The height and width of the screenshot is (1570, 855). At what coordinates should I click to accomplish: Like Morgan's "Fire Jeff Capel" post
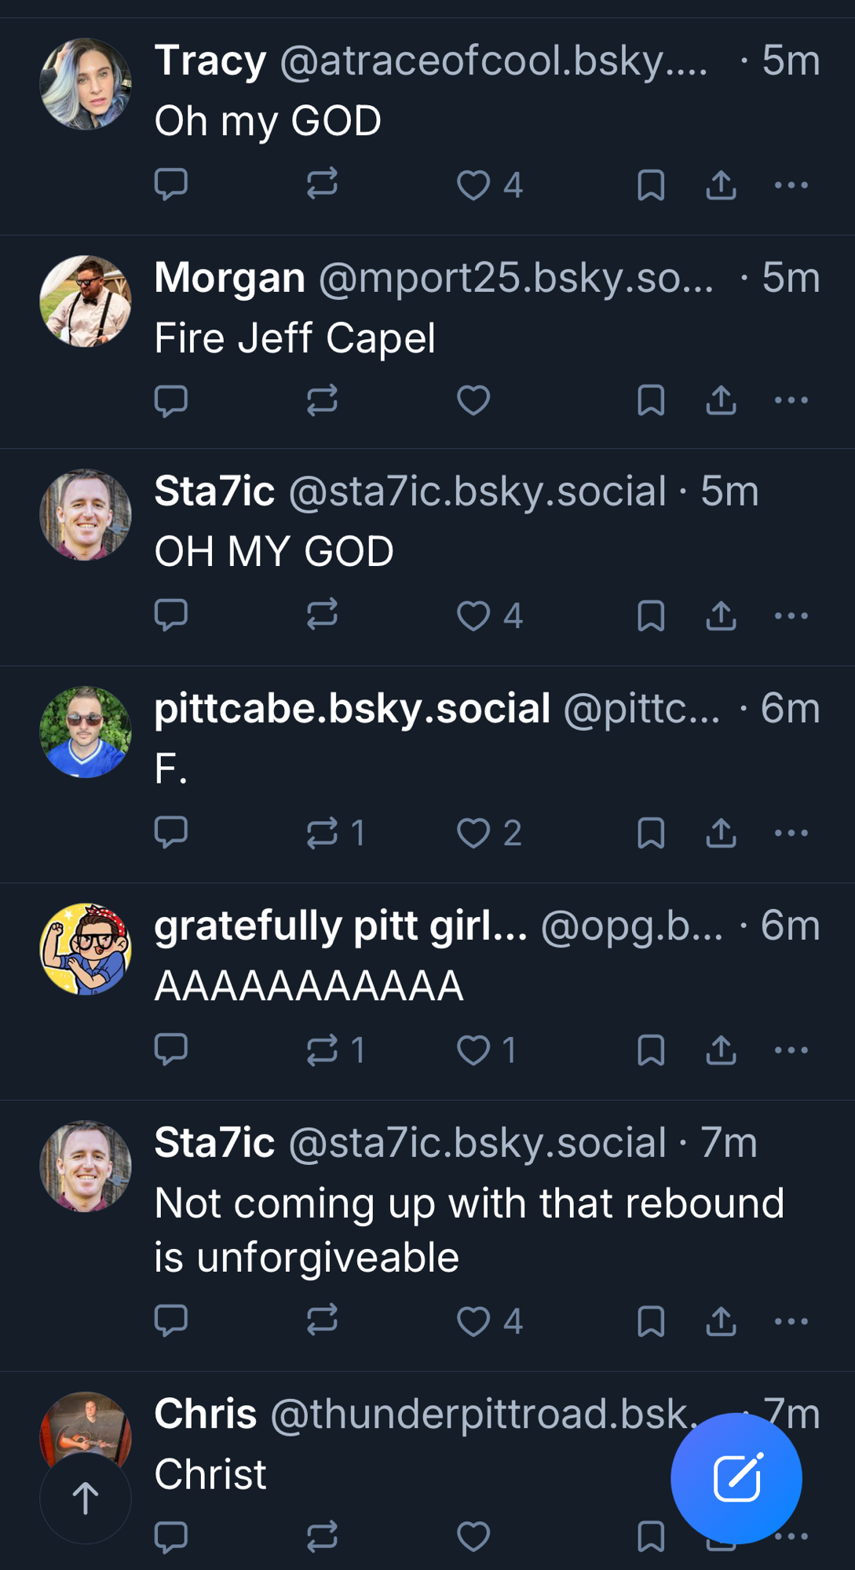[x=473, y=400]
